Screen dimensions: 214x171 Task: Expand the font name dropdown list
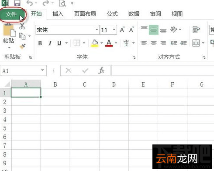point(97,30)
